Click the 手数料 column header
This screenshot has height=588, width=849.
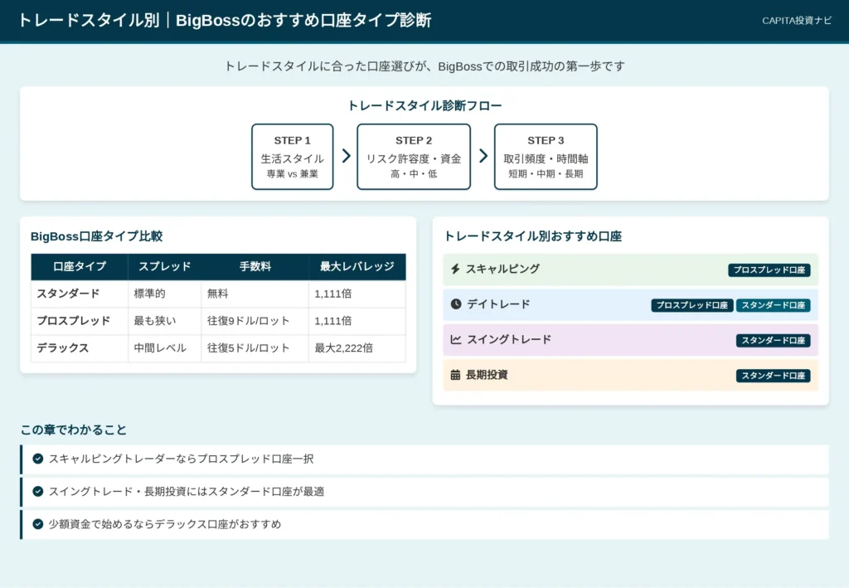(255, 266)
